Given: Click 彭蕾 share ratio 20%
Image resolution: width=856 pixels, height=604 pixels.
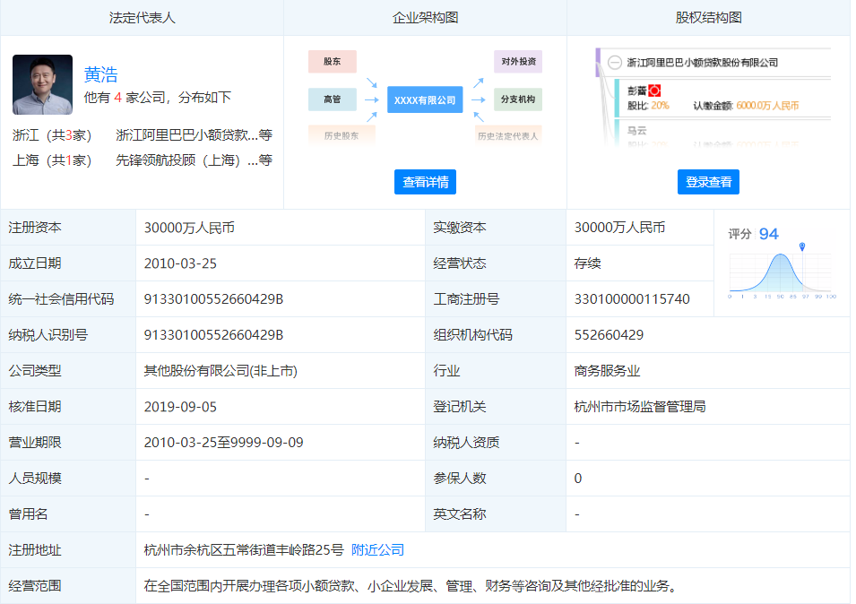Looking at the screenshot, I should (x=660, y=106).
